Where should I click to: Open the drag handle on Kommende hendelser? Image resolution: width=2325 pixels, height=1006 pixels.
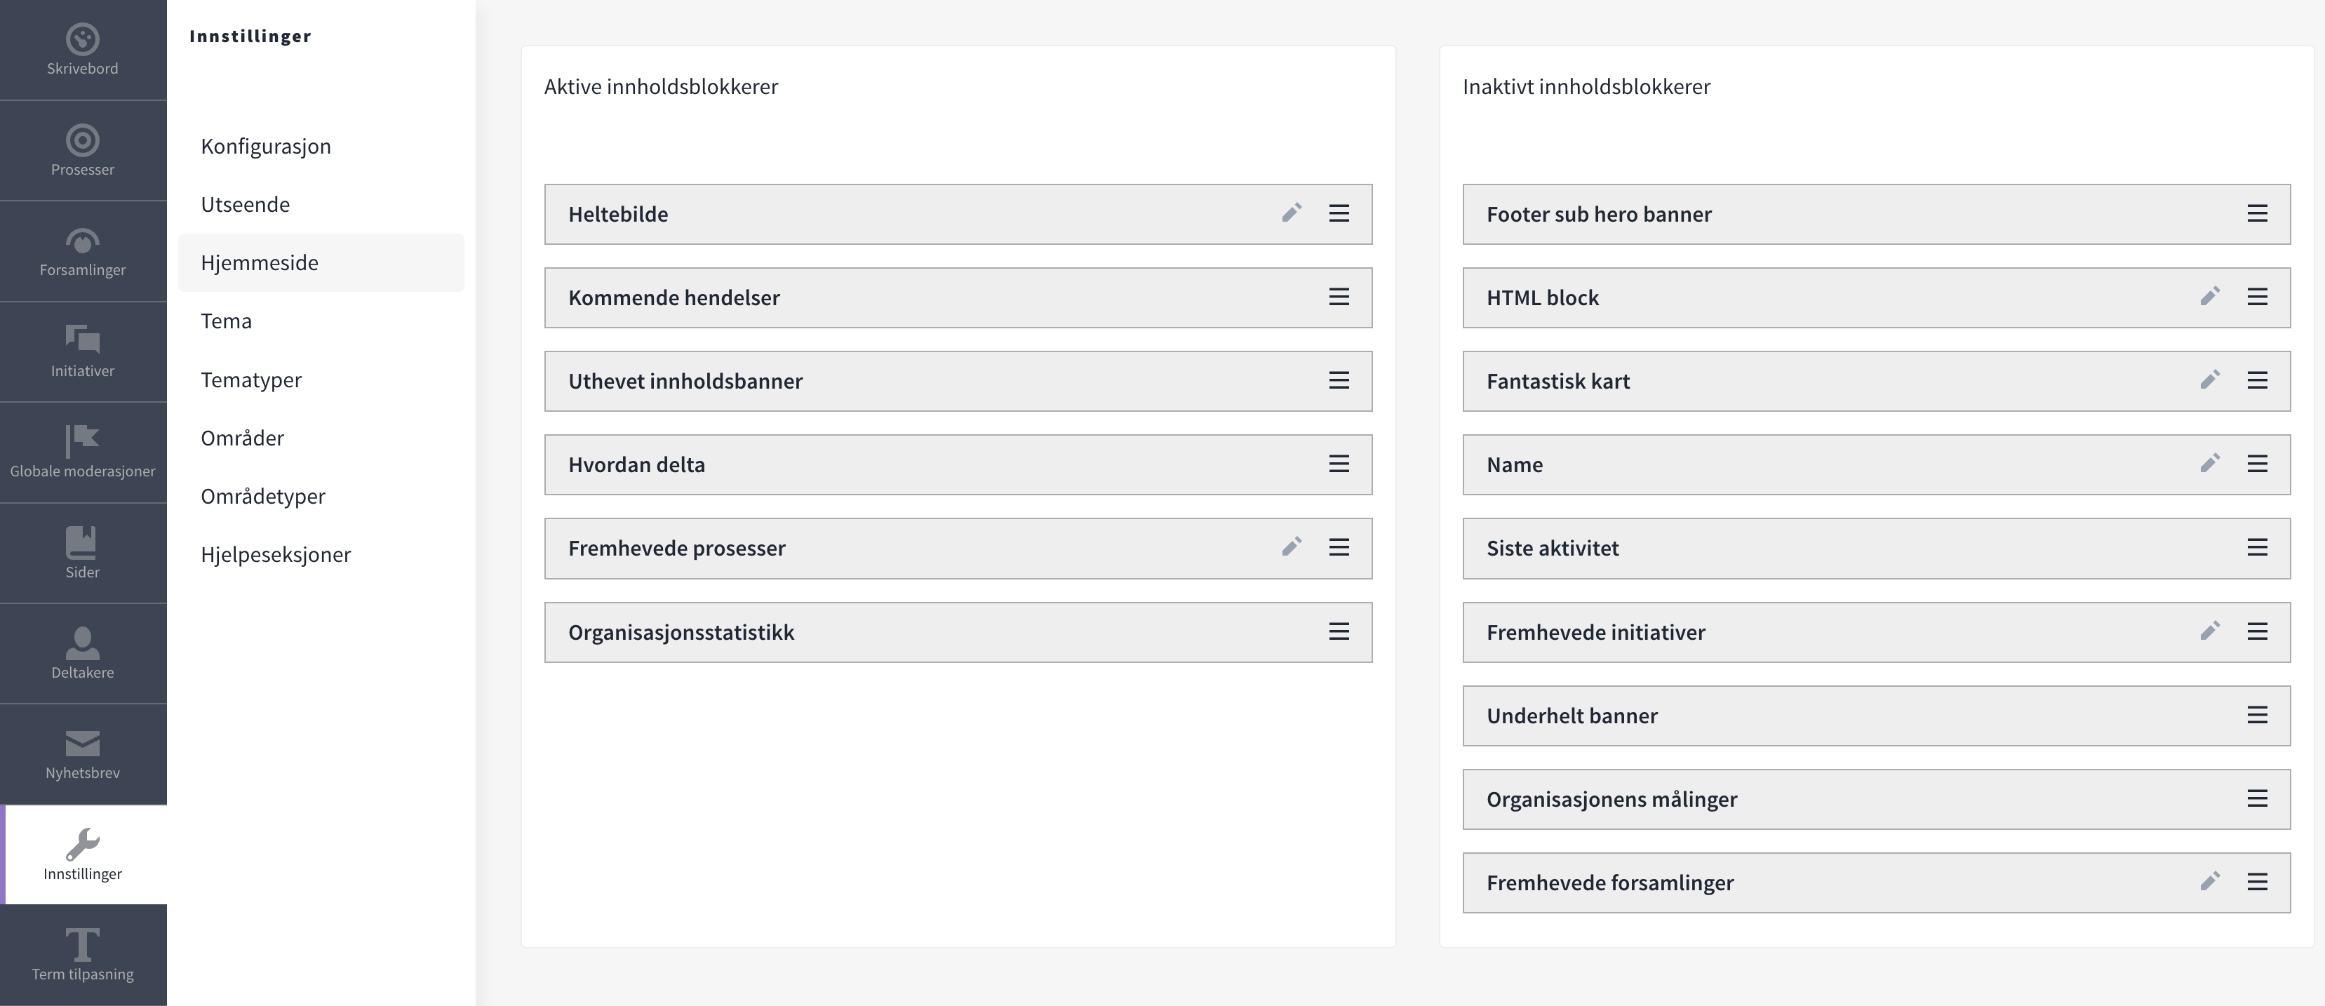(1339, 297)
